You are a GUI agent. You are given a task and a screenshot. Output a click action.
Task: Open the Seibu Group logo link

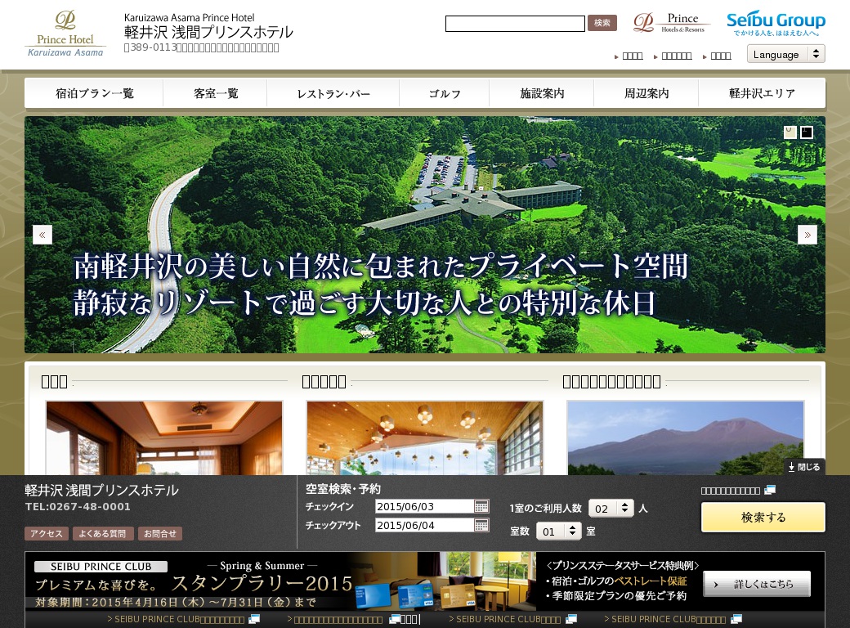tap(776, 24)
